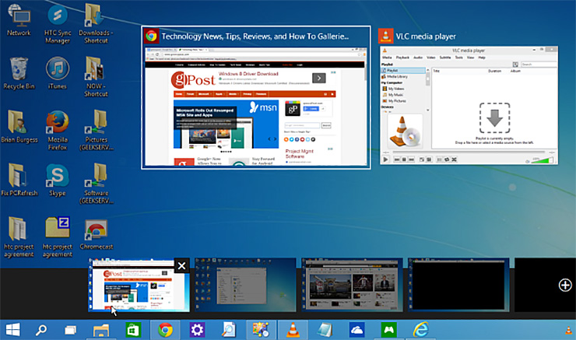The width and height of the screenshot is (576, 340).
Task: Open HTC Sync Manager desktop icon
Action: (x=58, y=24)
